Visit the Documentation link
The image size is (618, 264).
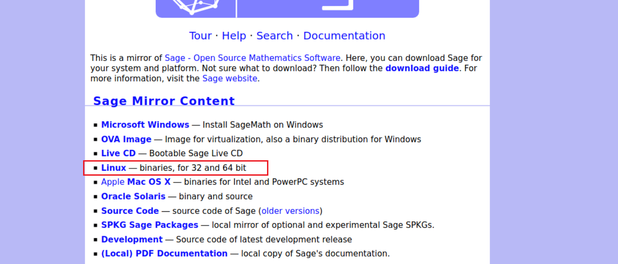click(x=344, y=36)
